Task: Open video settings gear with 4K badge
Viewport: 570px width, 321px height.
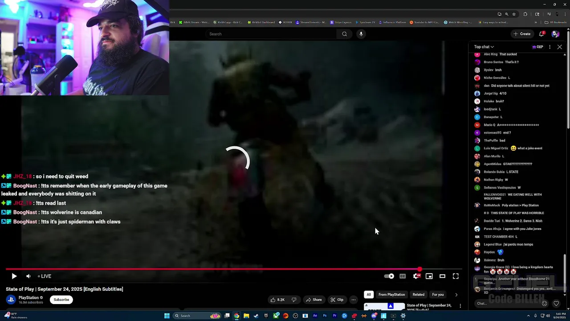Action: point(416,276)
